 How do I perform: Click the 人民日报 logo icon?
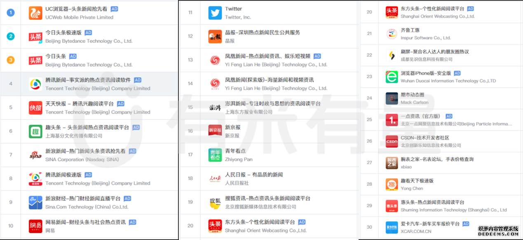coord(215,179)
